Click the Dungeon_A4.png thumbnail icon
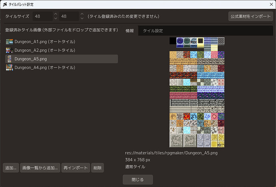276x187 pixels. click(9, 68)
